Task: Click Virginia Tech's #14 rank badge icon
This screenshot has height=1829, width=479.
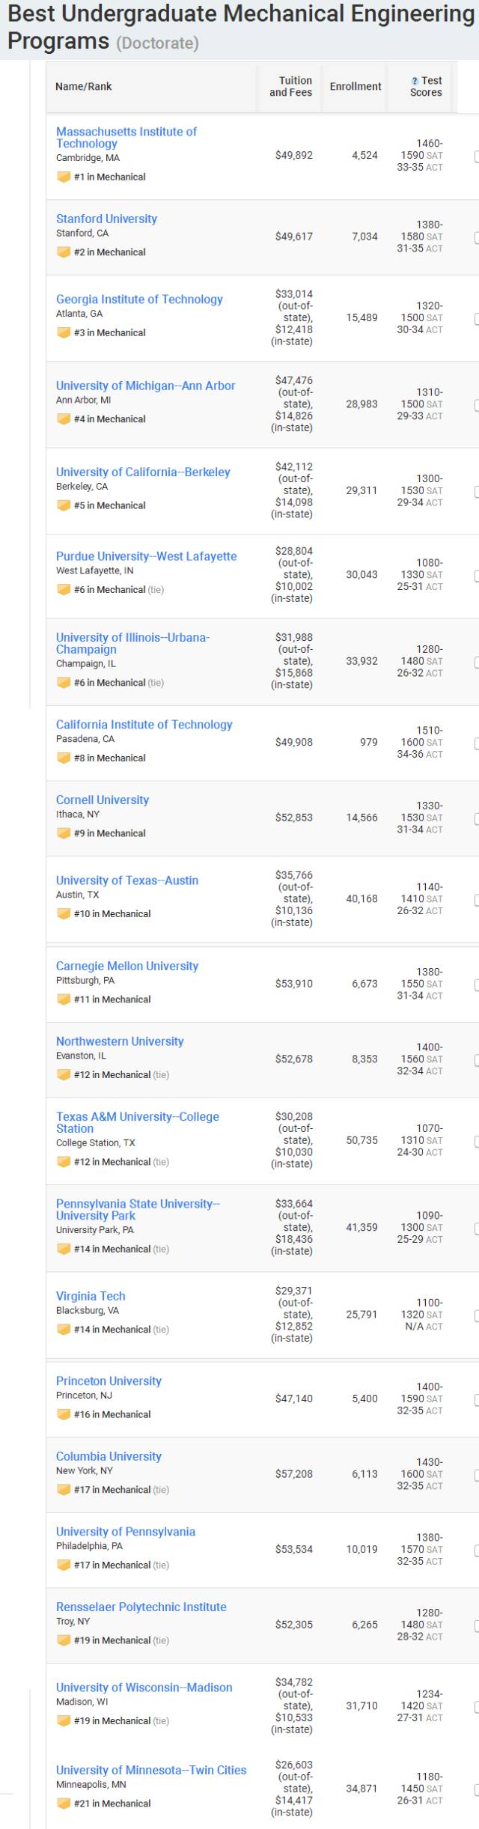Action: click(64, 1330)
